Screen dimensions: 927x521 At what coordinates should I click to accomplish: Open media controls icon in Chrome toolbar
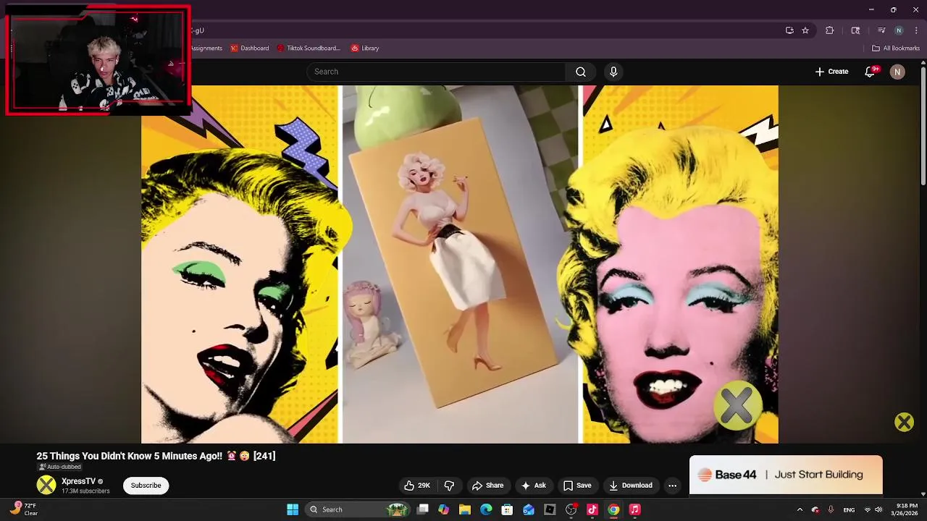pyautogui.click(x=881, y=30)
